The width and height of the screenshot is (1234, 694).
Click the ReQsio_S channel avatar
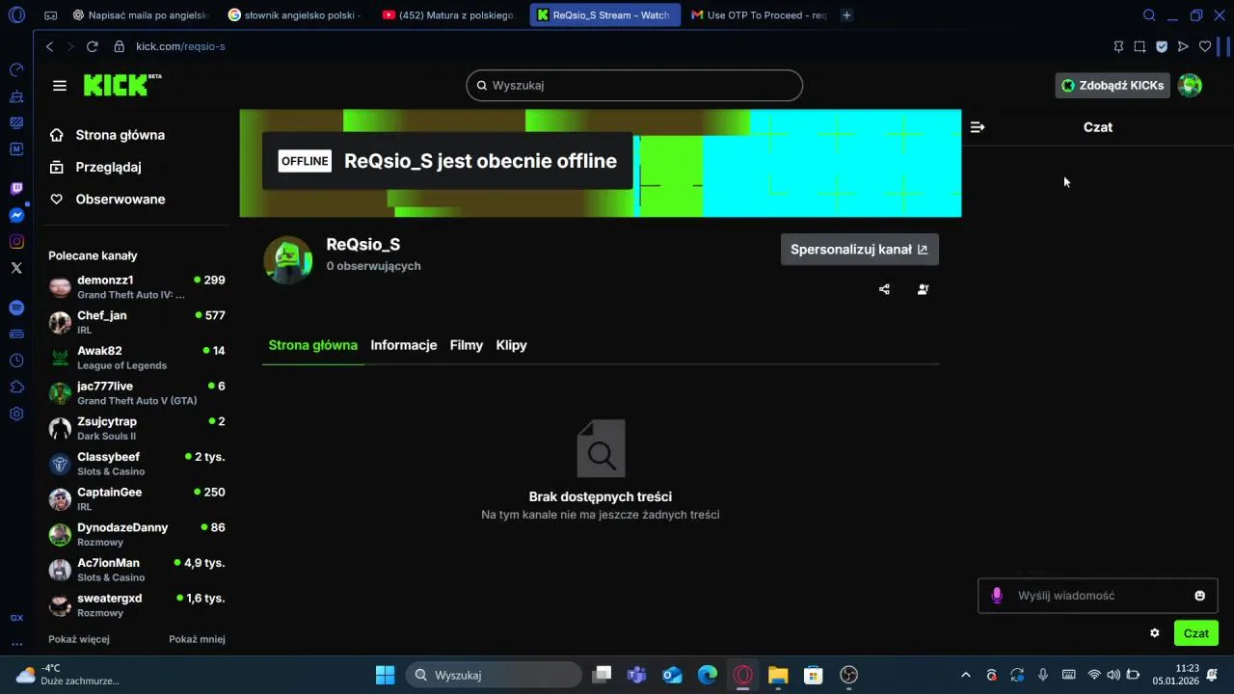pos(288,259)
